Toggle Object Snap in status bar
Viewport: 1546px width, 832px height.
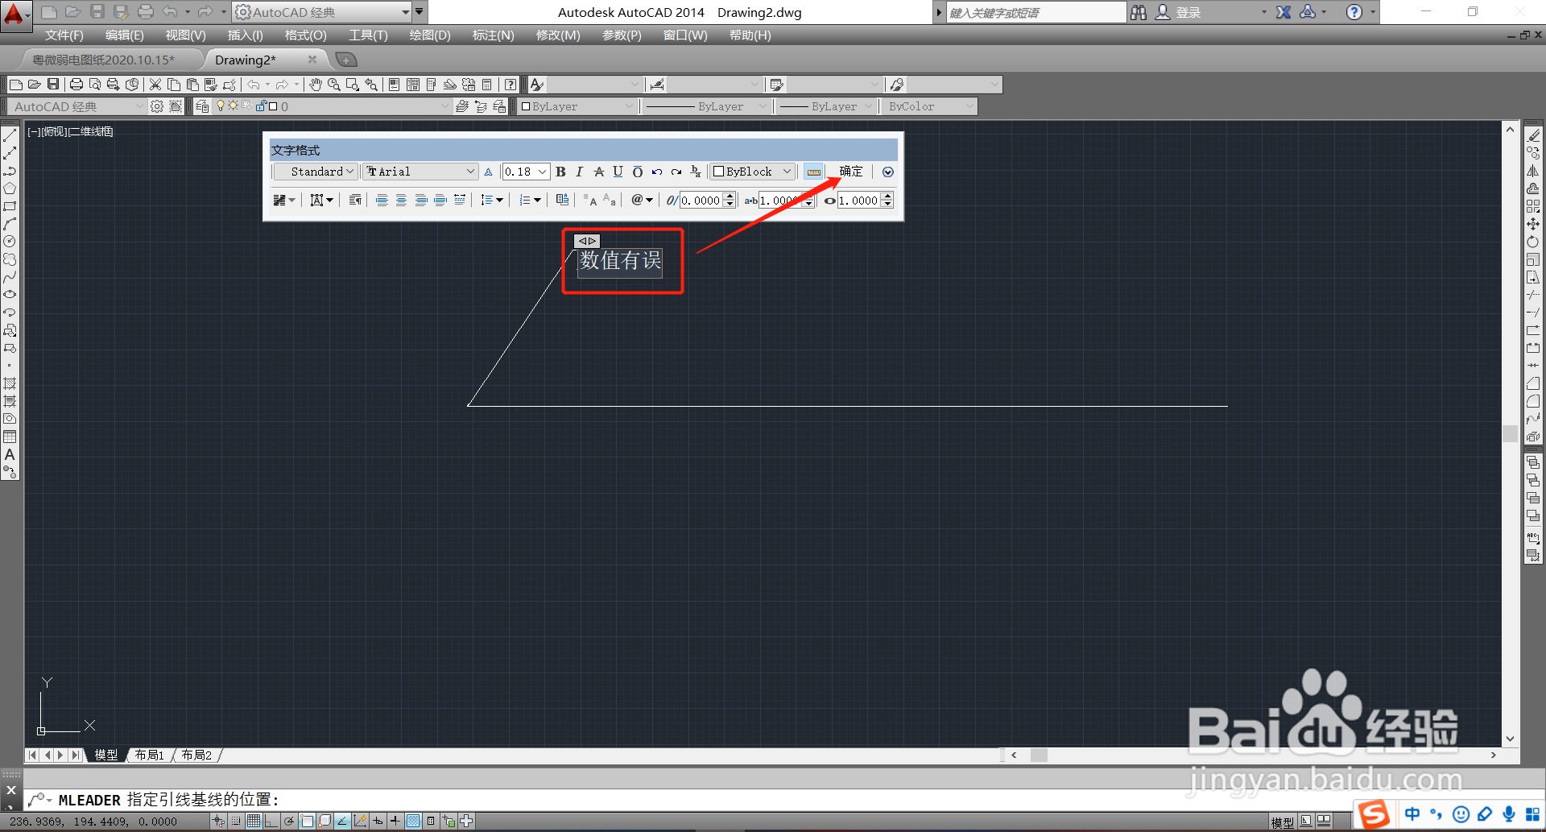[307, 821]
